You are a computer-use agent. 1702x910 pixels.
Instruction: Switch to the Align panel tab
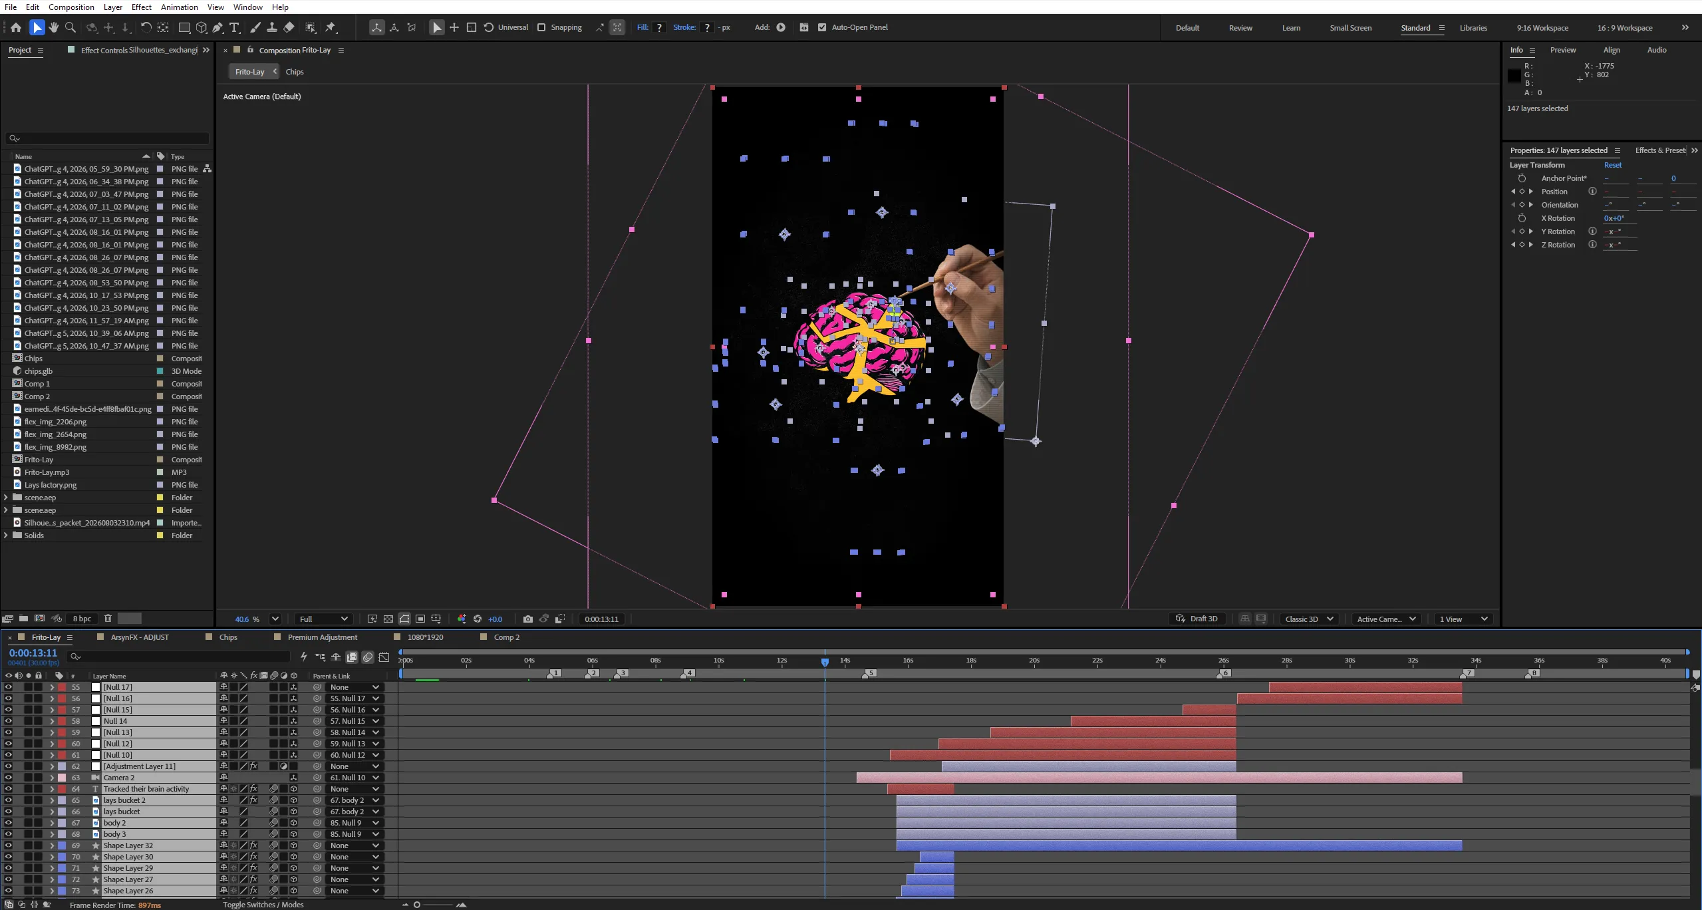point(1612,50)
